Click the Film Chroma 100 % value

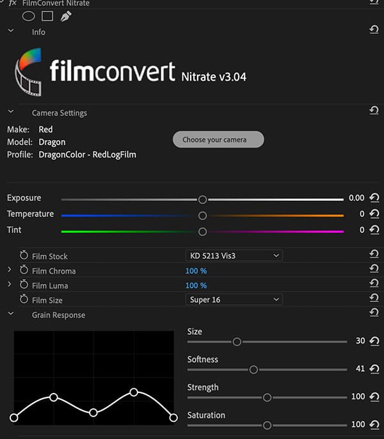pos(196,271)
